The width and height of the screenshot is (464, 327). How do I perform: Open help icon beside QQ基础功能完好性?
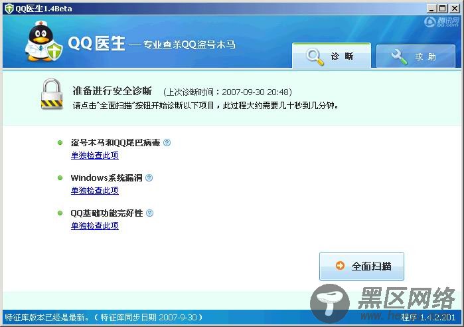click(150, 213)
